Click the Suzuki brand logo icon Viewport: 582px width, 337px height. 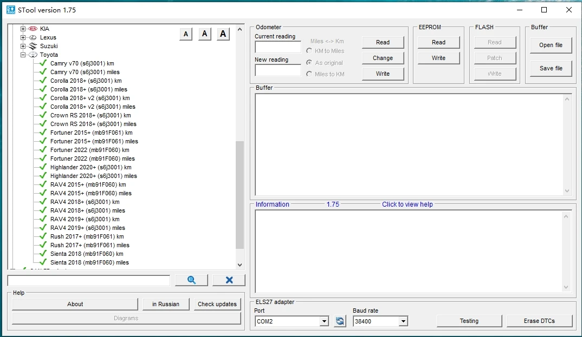pos(33,46)
